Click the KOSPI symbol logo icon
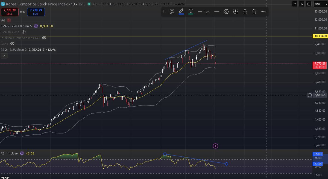Screen dimensions: 328x179 [3, 4]
